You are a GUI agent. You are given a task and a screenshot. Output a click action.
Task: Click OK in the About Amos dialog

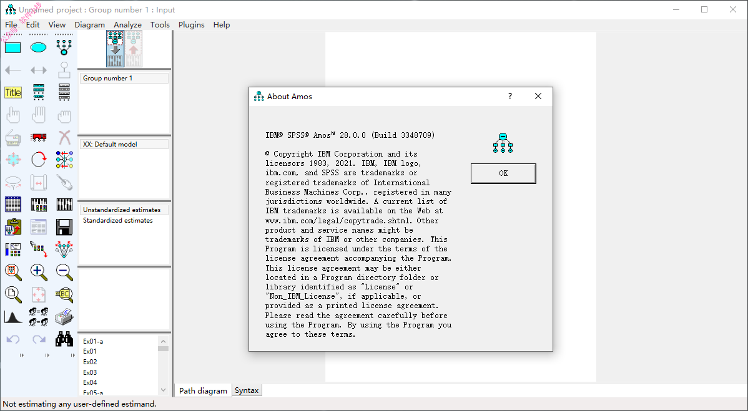pyautogui.click(x=503, y=173)
